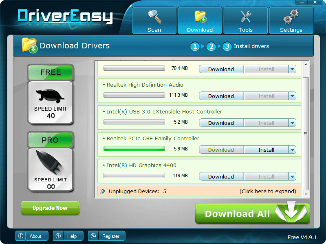The image size is (326, 244).
Task: Click step 3 circle in wizard
Action: [x=227, y=46]
